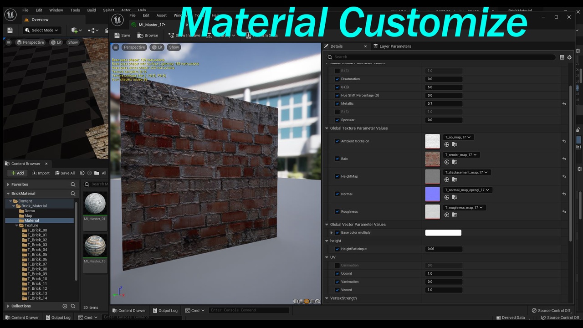Open Details panel settings gear
Image resolution: width=583 pixels, height=328 pixels.
pos(569,57)
